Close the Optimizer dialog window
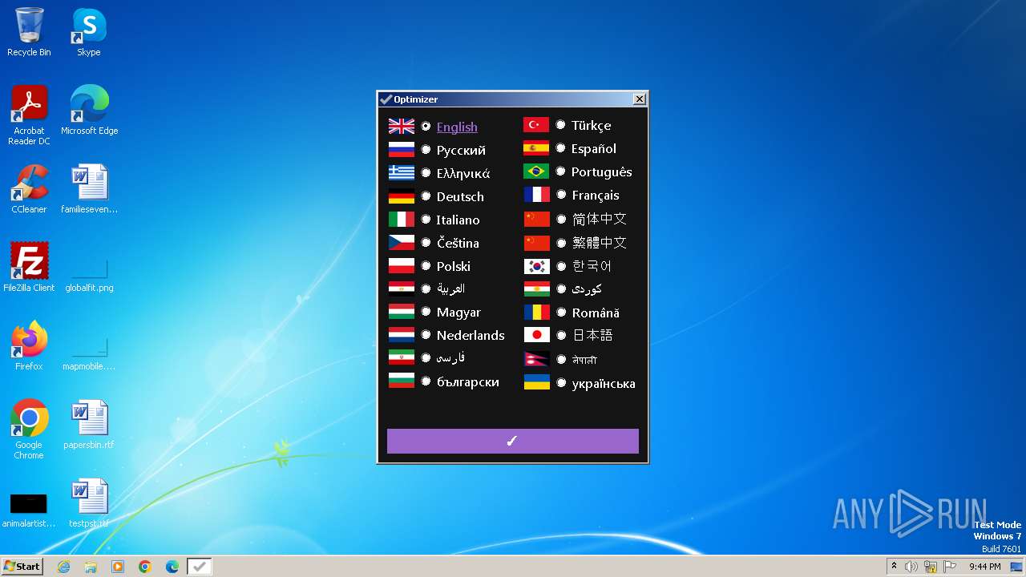Viewport: 1026px width, 577px height. 639,99
